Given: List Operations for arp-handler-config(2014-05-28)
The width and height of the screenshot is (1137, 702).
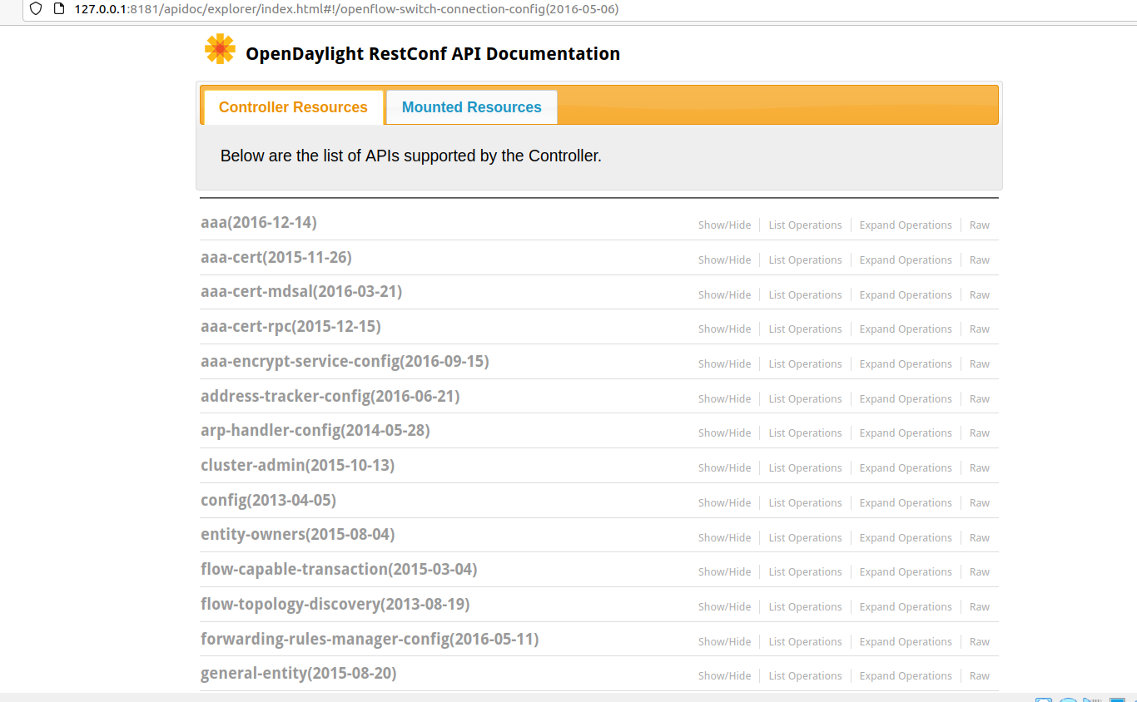Looking at the screenshot, I should [805, 433].
